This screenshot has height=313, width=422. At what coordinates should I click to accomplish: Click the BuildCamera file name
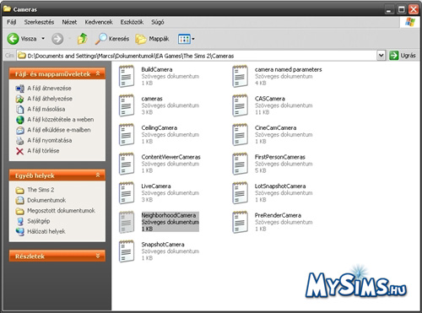pyautogui.click(x=157, y=69)
